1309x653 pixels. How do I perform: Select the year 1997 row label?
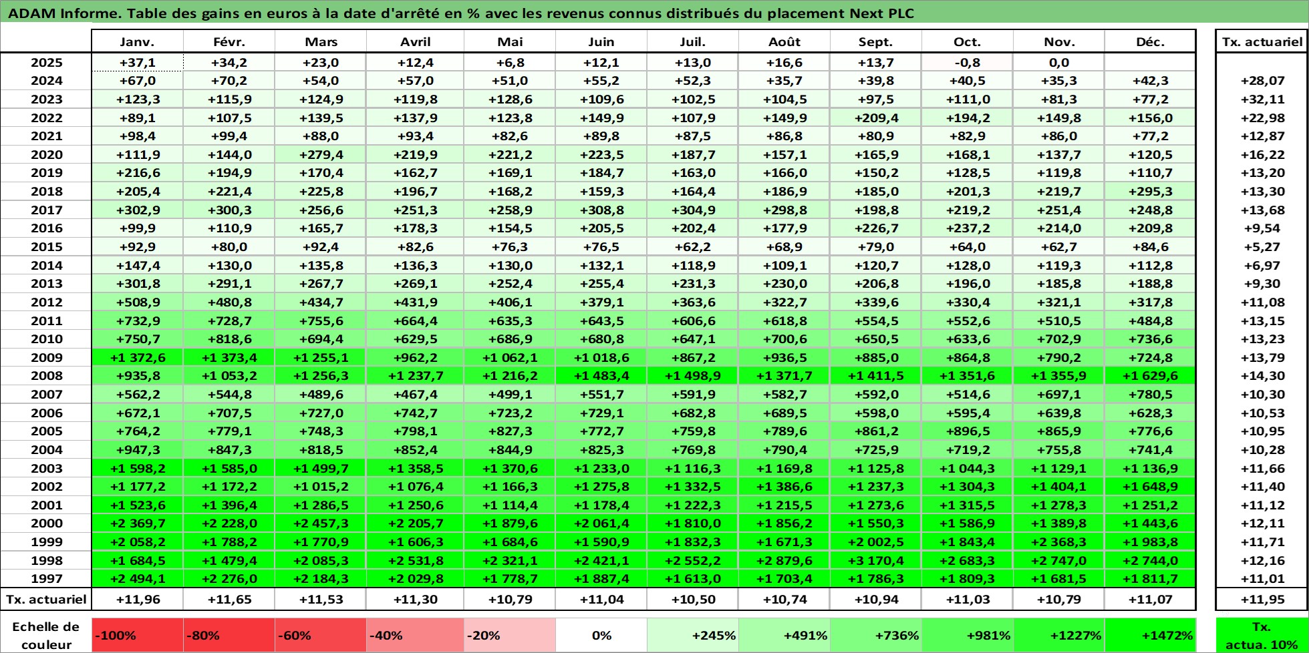pyautogui.click(x=46, y=579)
